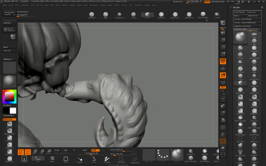Select pRockTrim1 brush in the top shelf

175,15
